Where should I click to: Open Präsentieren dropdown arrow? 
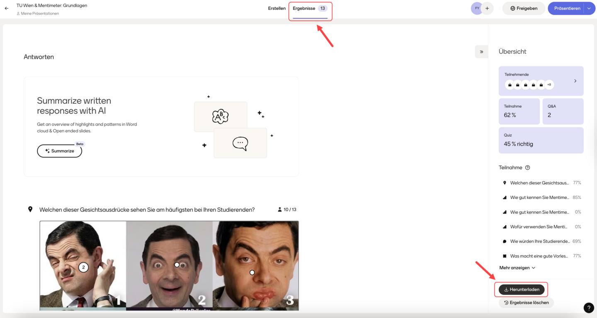pyautogui.click(x=589, y=8)
